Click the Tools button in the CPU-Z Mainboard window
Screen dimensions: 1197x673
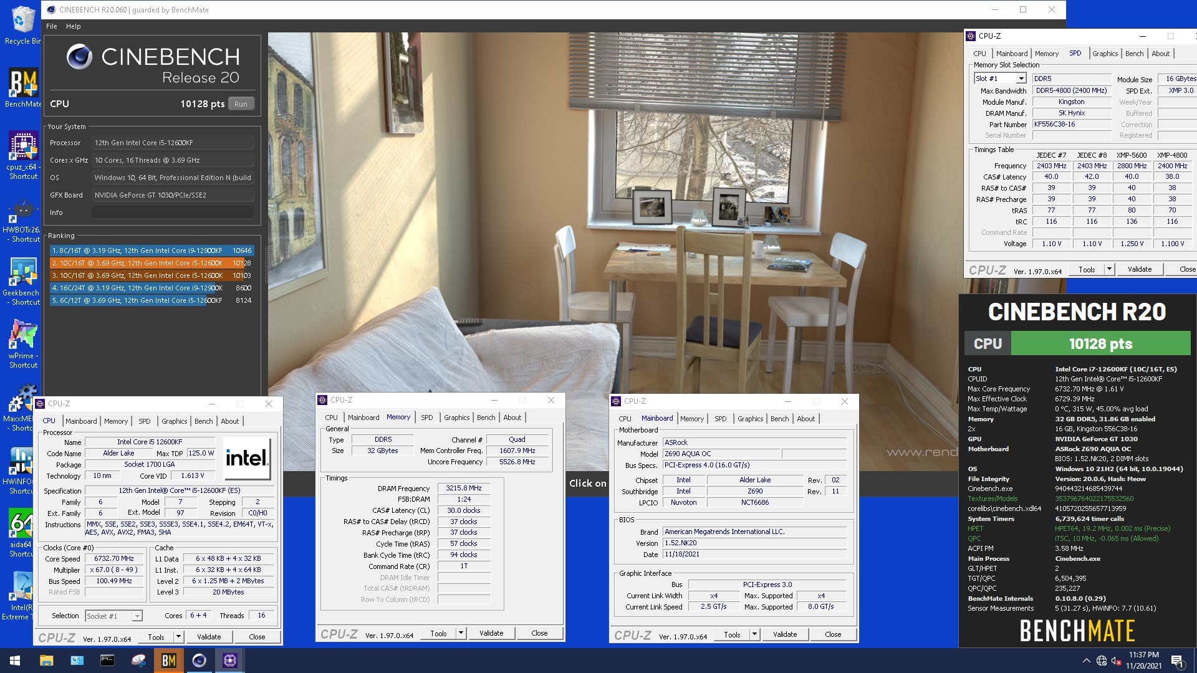(x=732, y=634)
